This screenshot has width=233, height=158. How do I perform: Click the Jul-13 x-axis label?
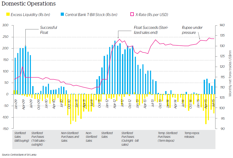point(152,103)
